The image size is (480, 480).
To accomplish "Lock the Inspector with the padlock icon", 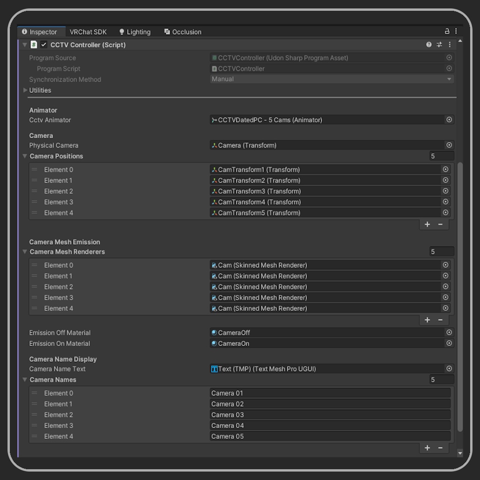I will pos(447,31).
